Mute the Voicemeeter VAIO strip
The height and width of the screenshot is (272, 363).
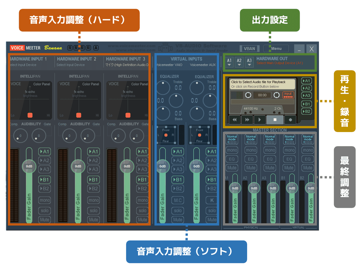click(x=178, y=220)
